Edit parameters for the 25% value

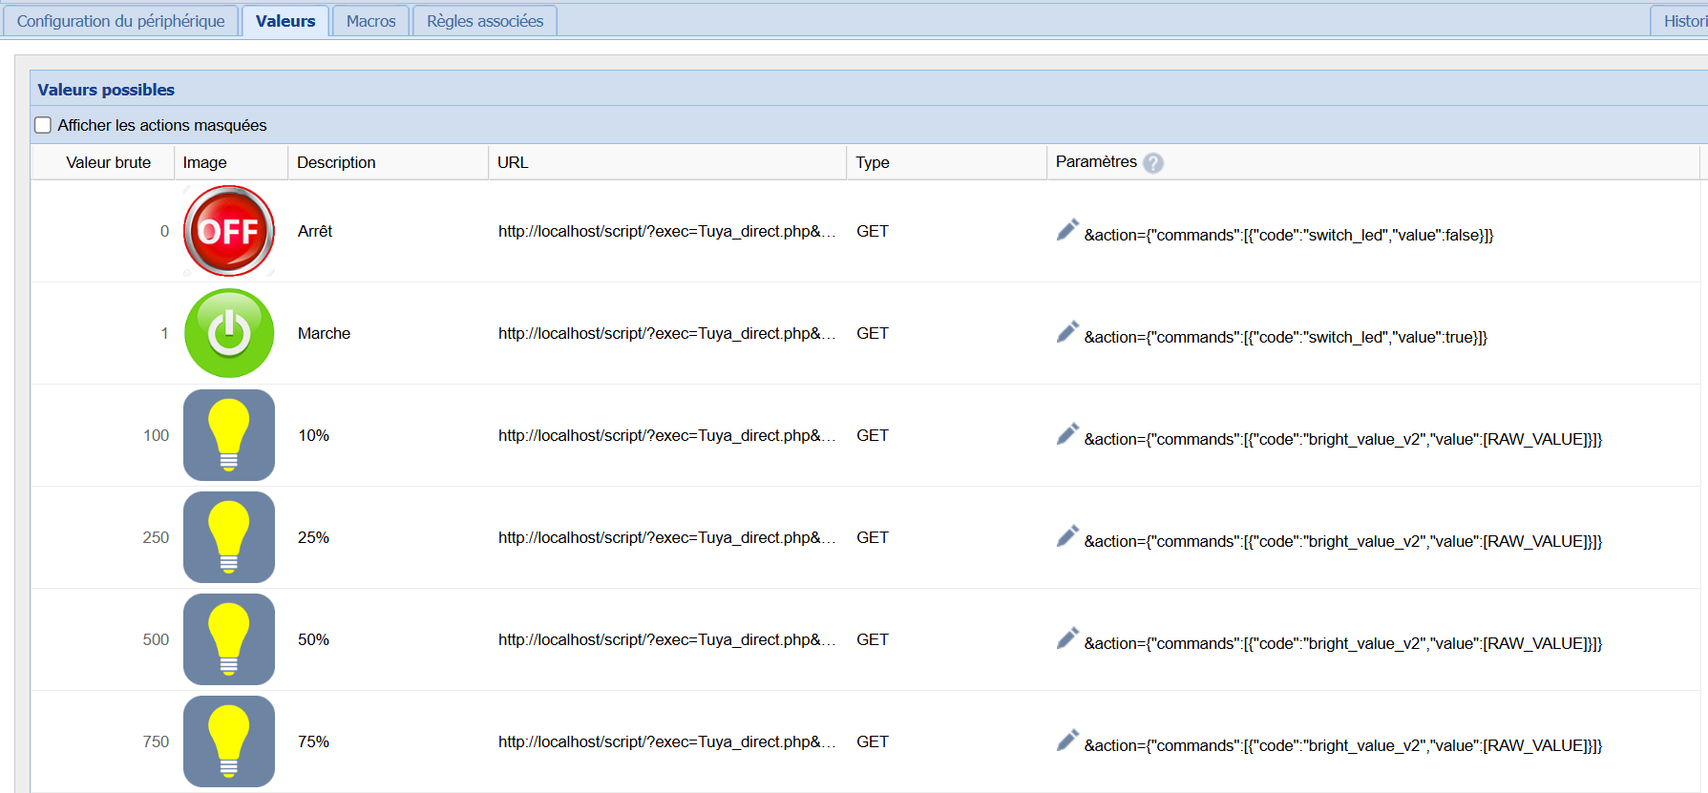[x=1067, y=537]
